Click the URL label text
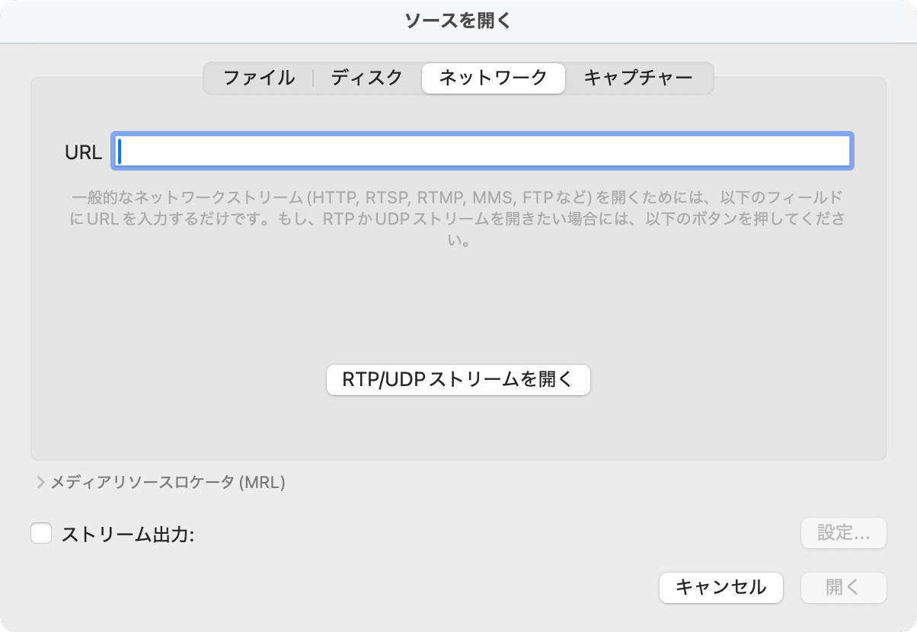The width and height of the screenshot is (917, 632). [x=84, y=152]
